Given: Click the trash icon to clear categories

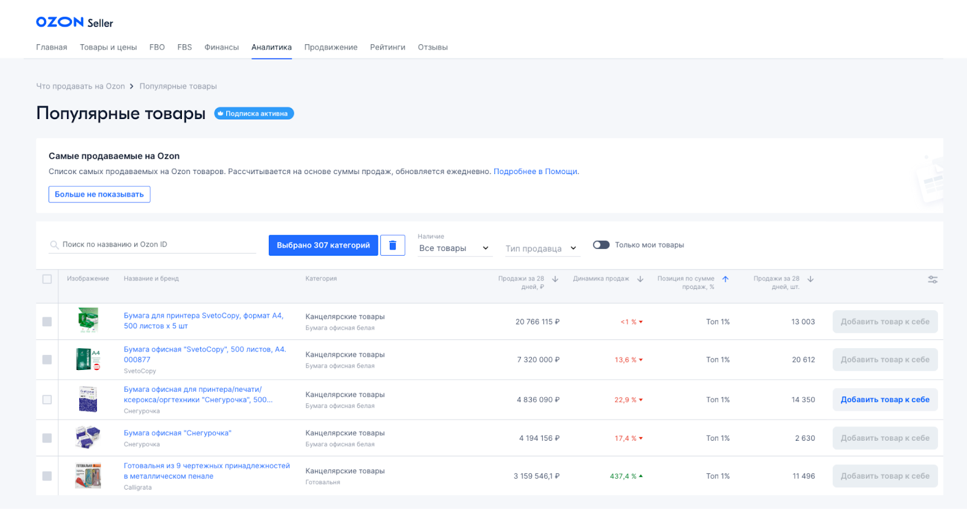Looking at the screenshot, I should 393,245.
